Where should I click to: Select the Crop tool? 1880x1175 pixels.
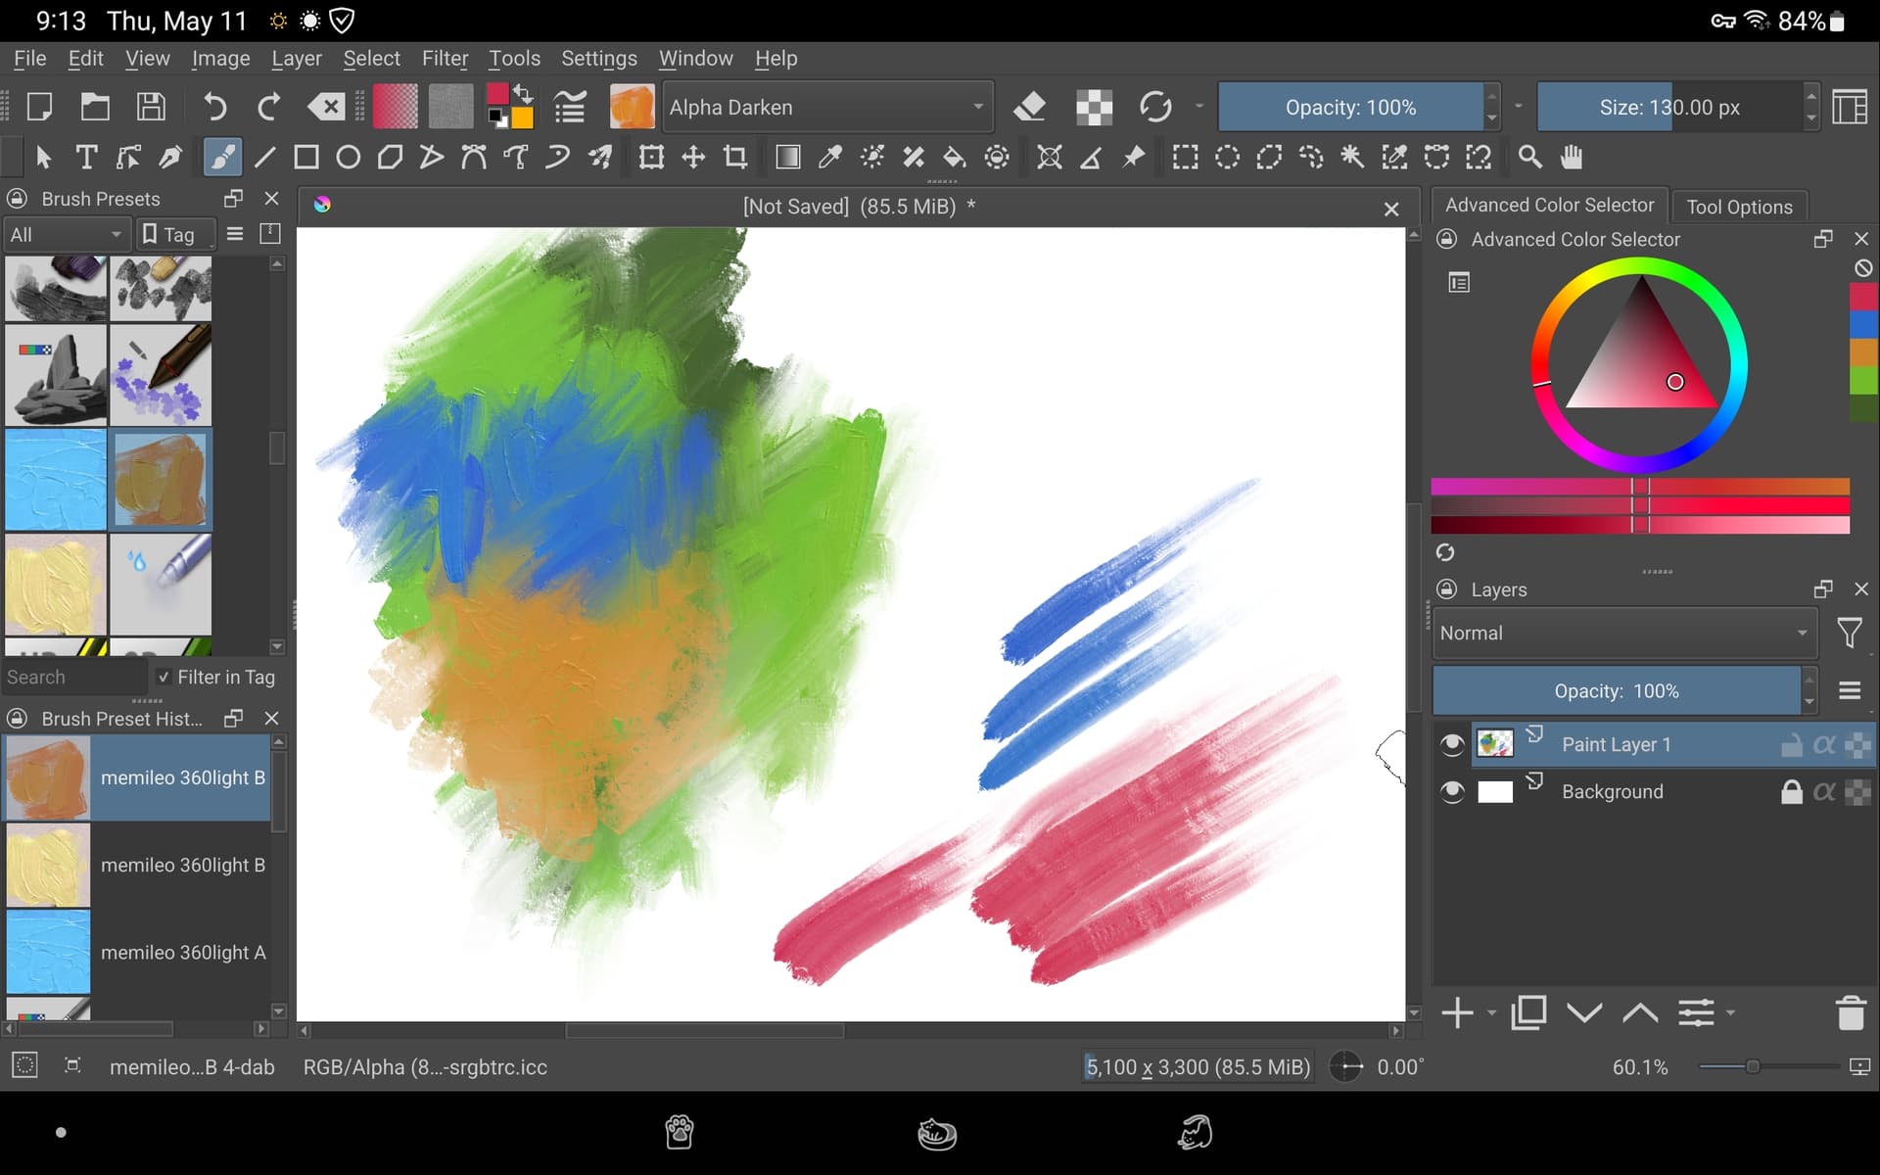(x=735, y=158)
